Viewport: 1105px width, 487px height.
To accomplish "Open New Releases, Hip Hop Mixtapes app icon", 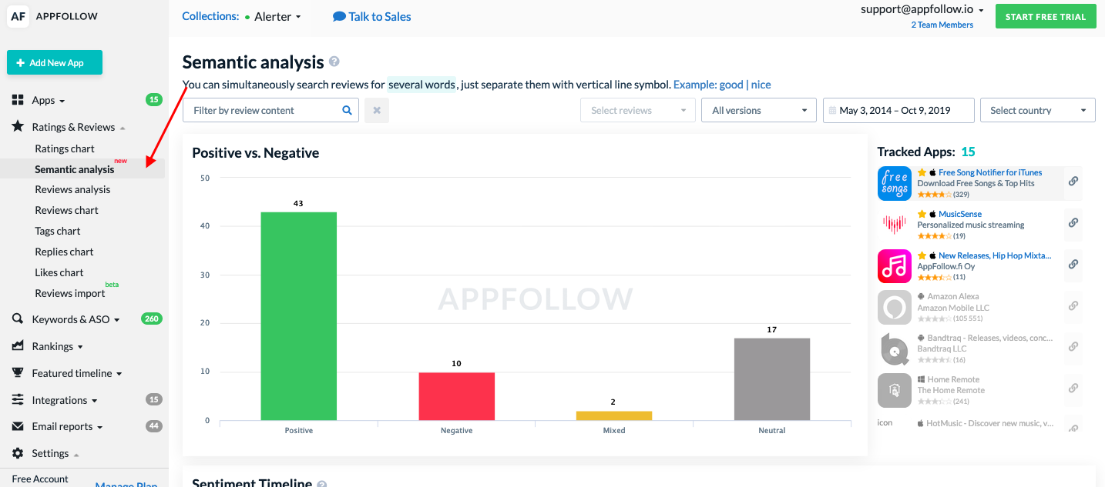I will 895,266.
